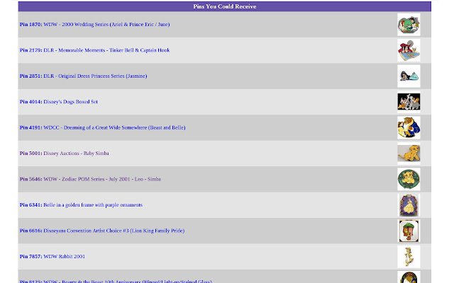Click the Pins You Could Receive header

[224, 6]
